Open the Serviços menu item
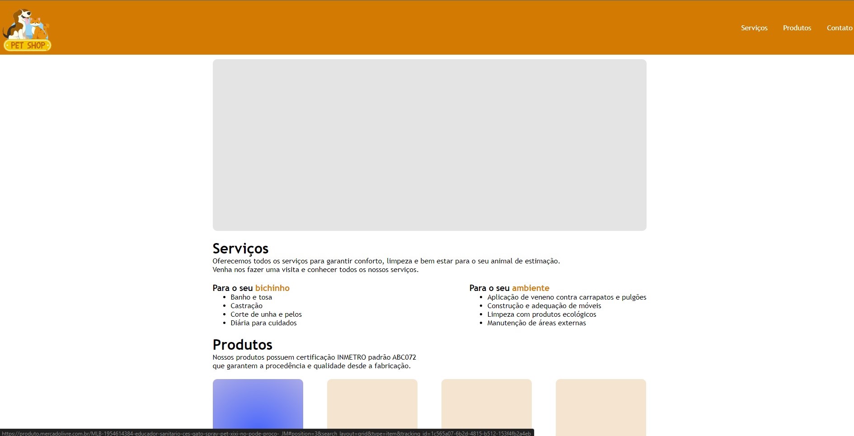Screen dimensions: 854x436 [x=754, y=28]
